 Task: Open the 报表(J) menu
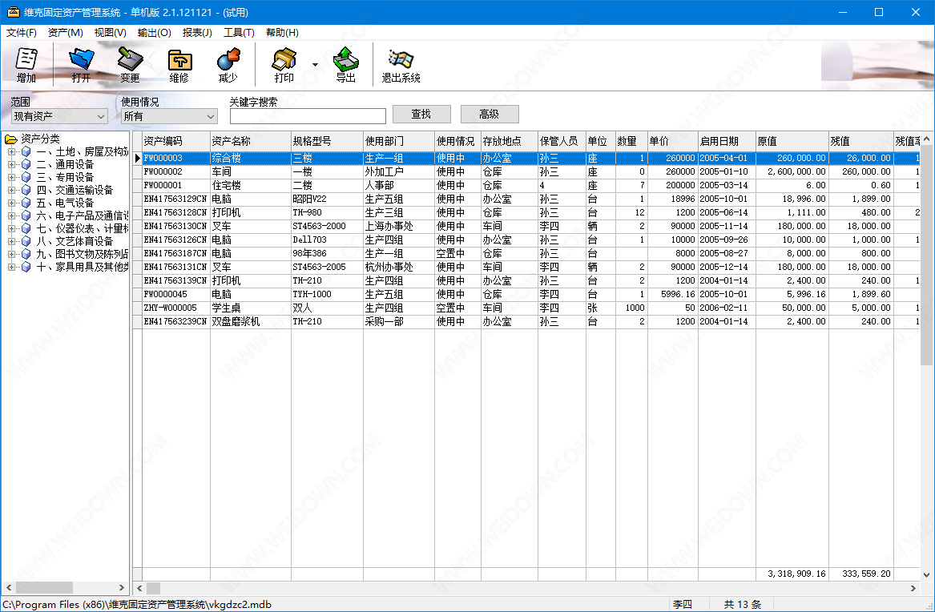coord(197,33)
